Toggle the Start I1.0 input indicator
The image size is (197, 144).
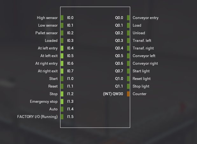pos(62,79)
